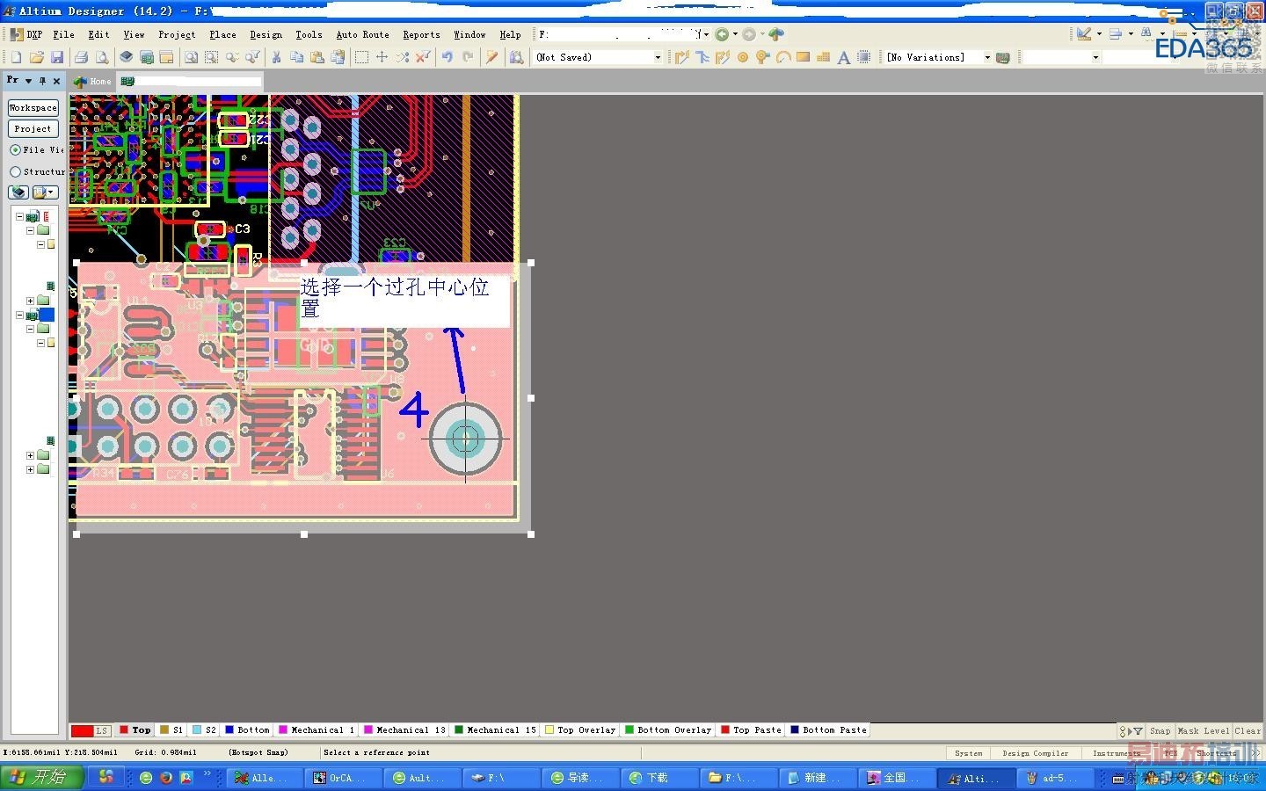1266x791 pixels.
Task: Switch to the Home tab
Action: [93, 82]
